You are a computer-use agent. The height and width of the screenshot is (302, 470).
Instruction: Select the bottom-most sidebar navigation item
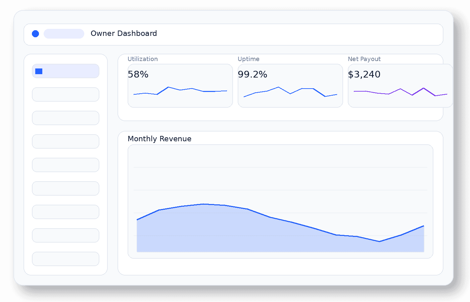[x=65, y=259]
